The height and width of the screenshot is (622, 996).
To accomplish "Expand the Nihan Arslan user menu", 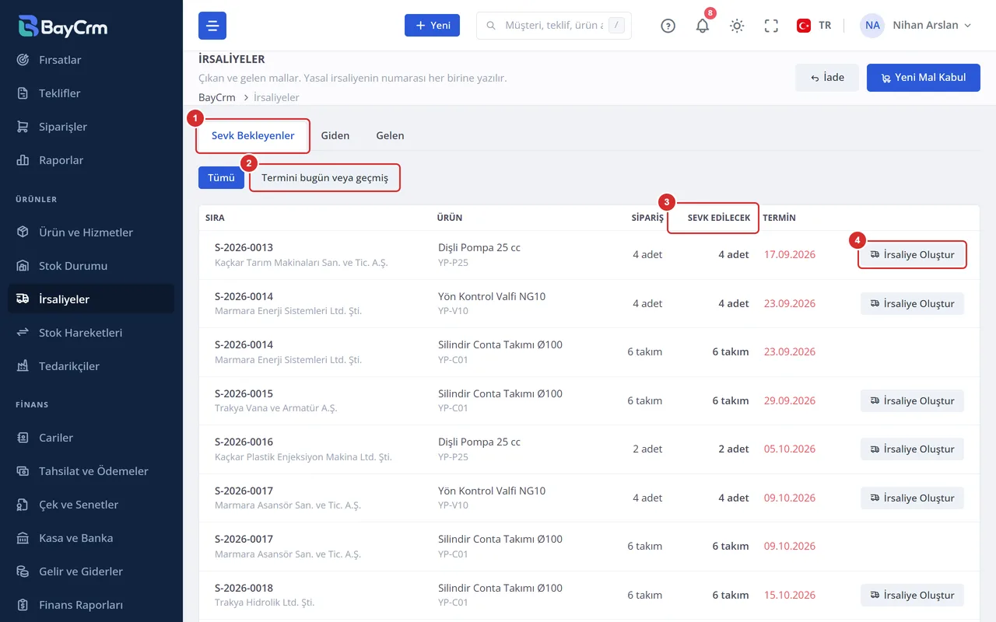I will click(x=916, y=26).
